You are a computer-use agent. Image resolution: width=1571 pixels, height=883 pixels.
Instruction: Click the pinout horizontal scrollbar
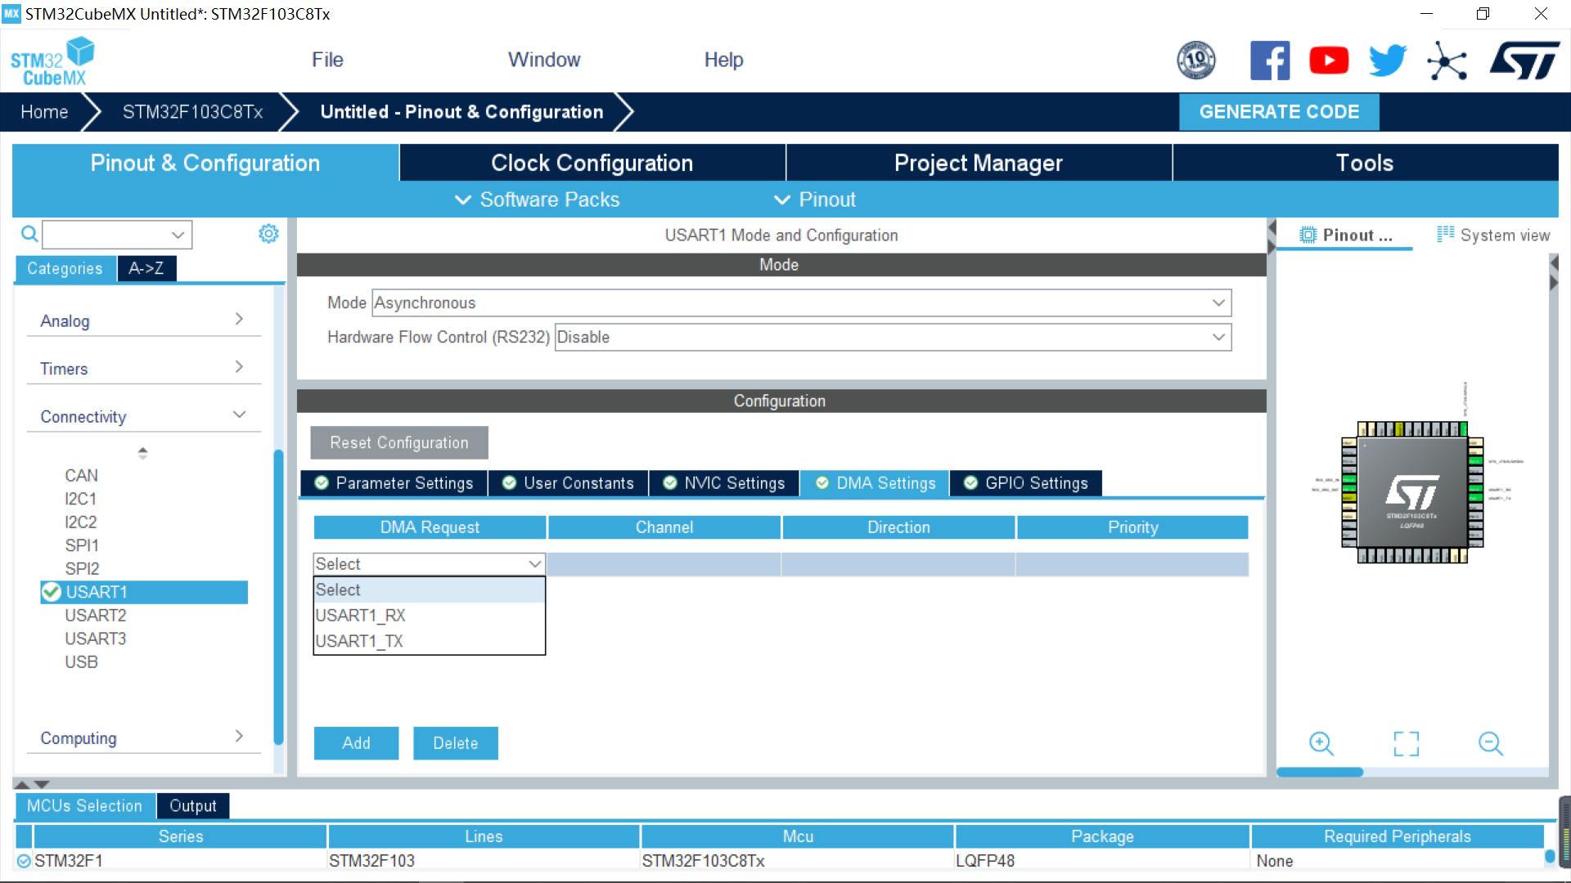coord(1320,772)
